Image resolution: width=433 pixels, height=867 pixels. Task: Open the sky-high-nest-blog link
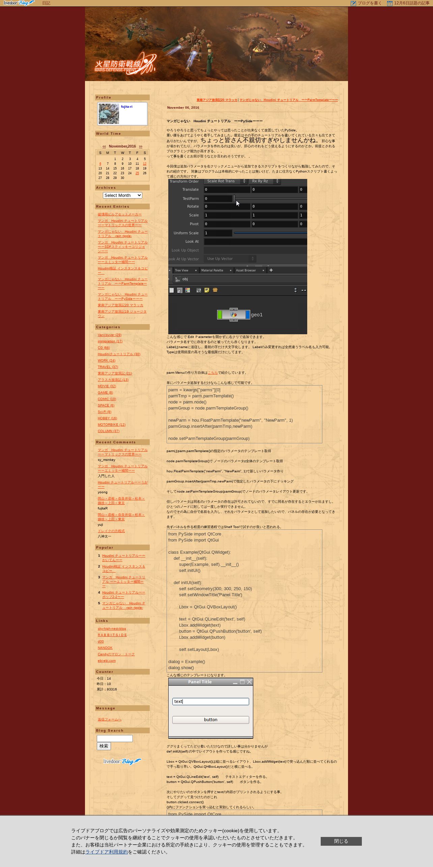tap(112, 629)
